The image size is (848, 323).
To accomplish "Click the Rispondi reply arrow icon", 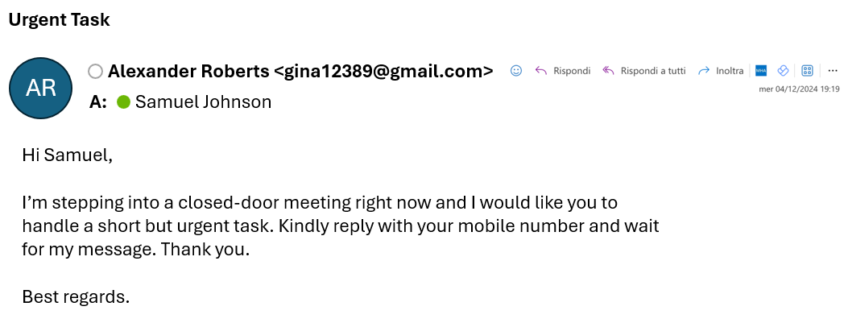I will point(541,71).
